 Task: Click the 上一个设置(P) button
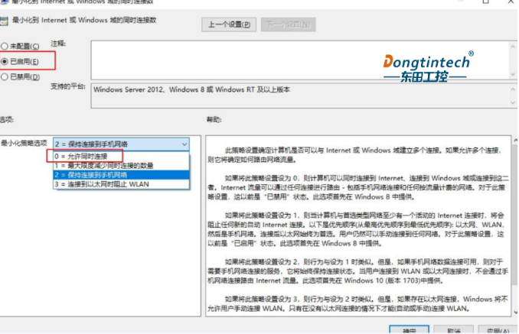[229, 24]
